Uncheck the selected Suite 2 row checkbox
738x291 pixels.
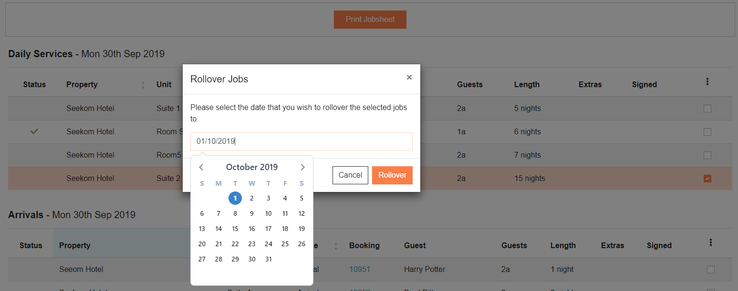pos(707,179)
